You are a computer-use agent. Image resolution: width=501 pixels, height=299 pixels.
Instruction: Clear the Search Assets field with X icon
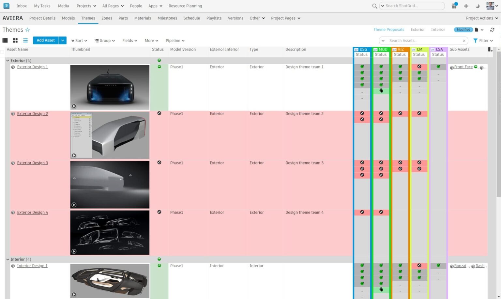pyautogui.click(x=464, y=40)
